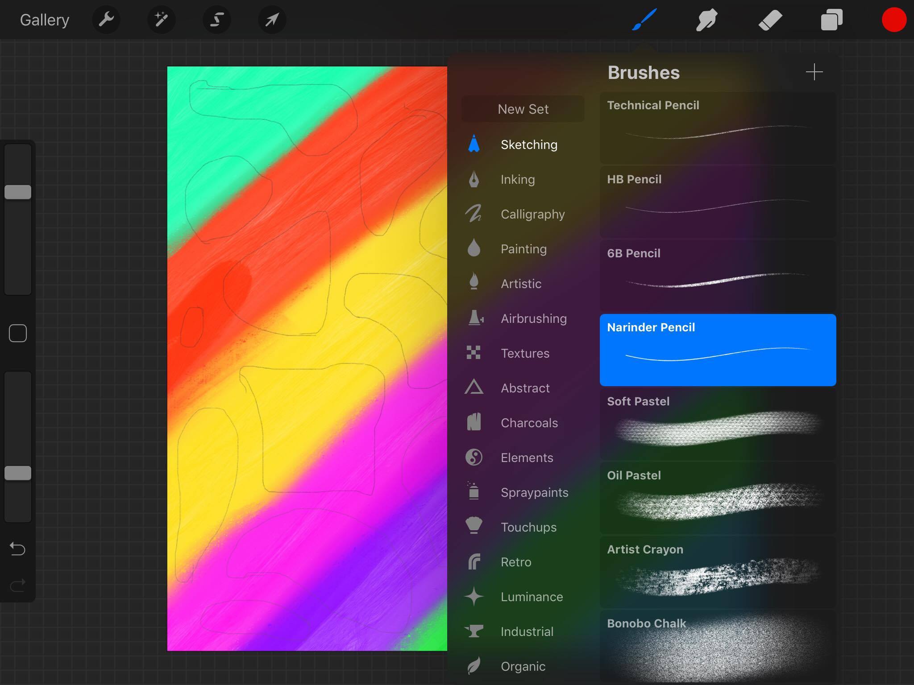Viewport: 914px width, 685px height.
Task: Click the Airbrushing spray gun icon
Action: 476,318
